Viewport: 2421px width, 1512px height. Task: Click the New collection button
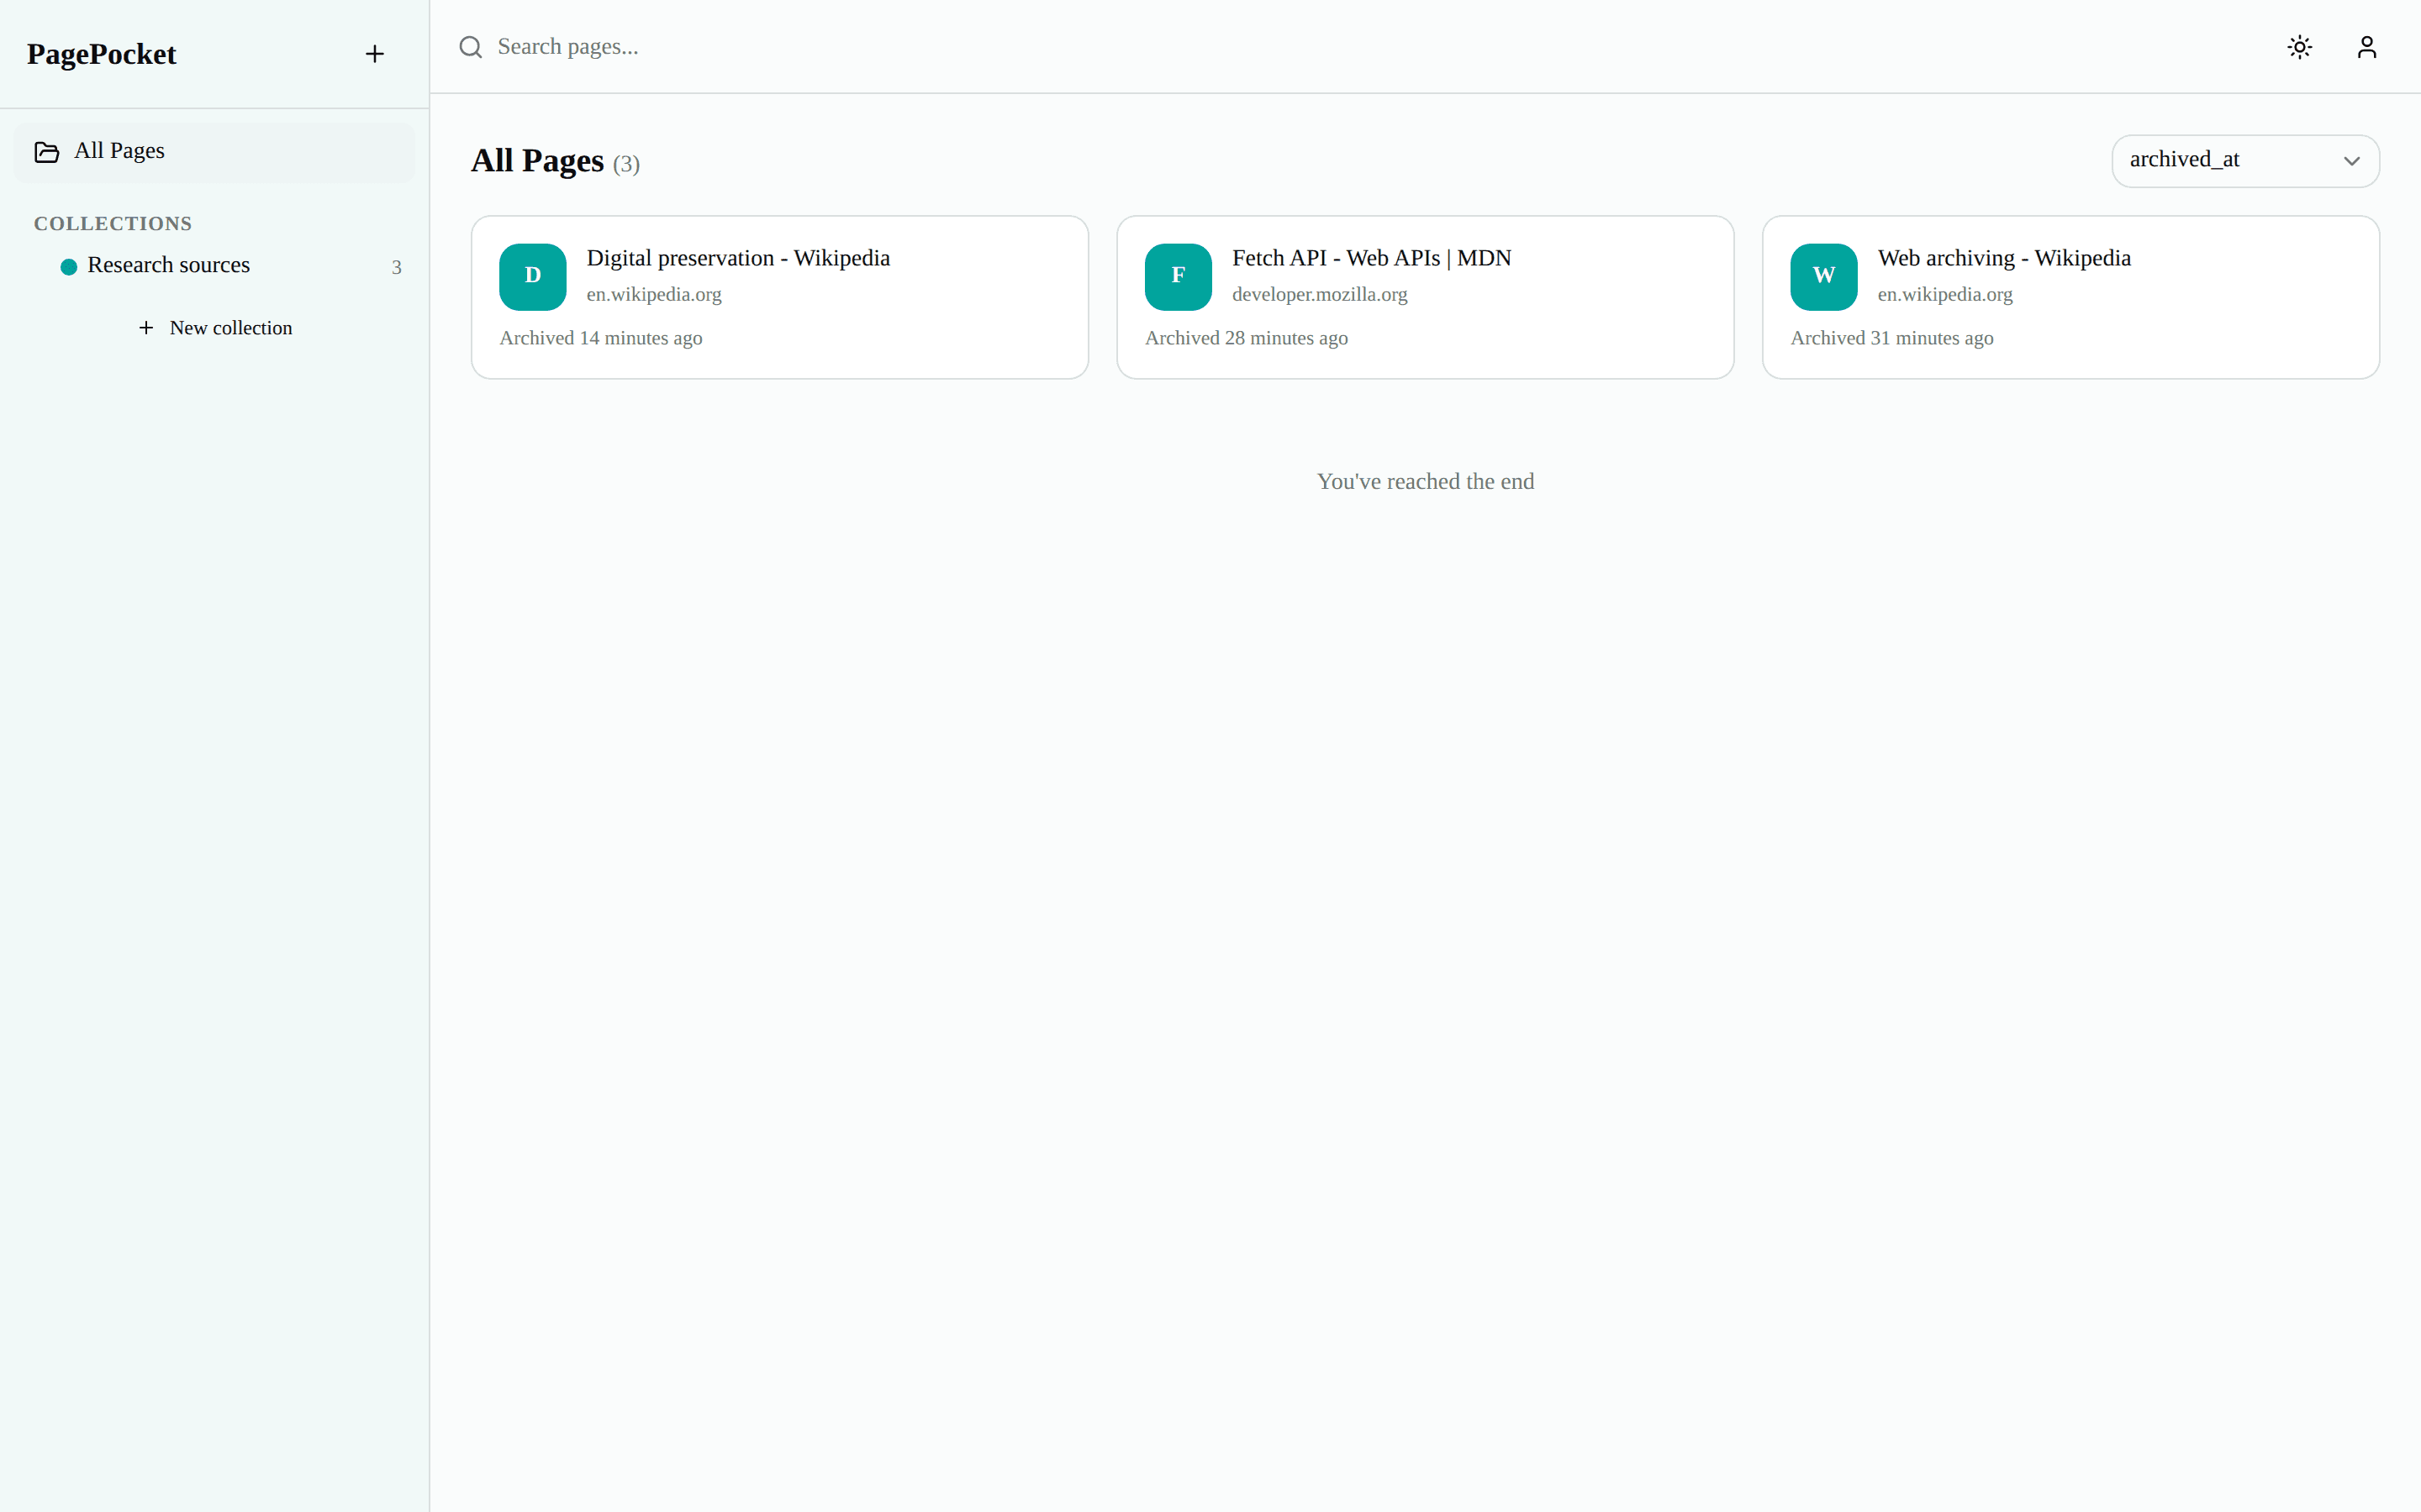(215, 328)
